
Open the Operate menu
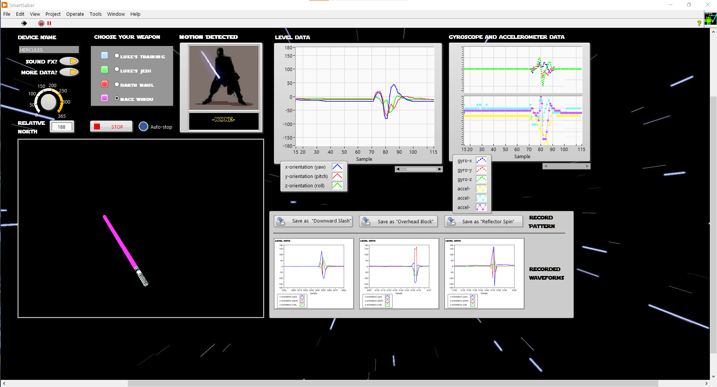click(75, 14)
